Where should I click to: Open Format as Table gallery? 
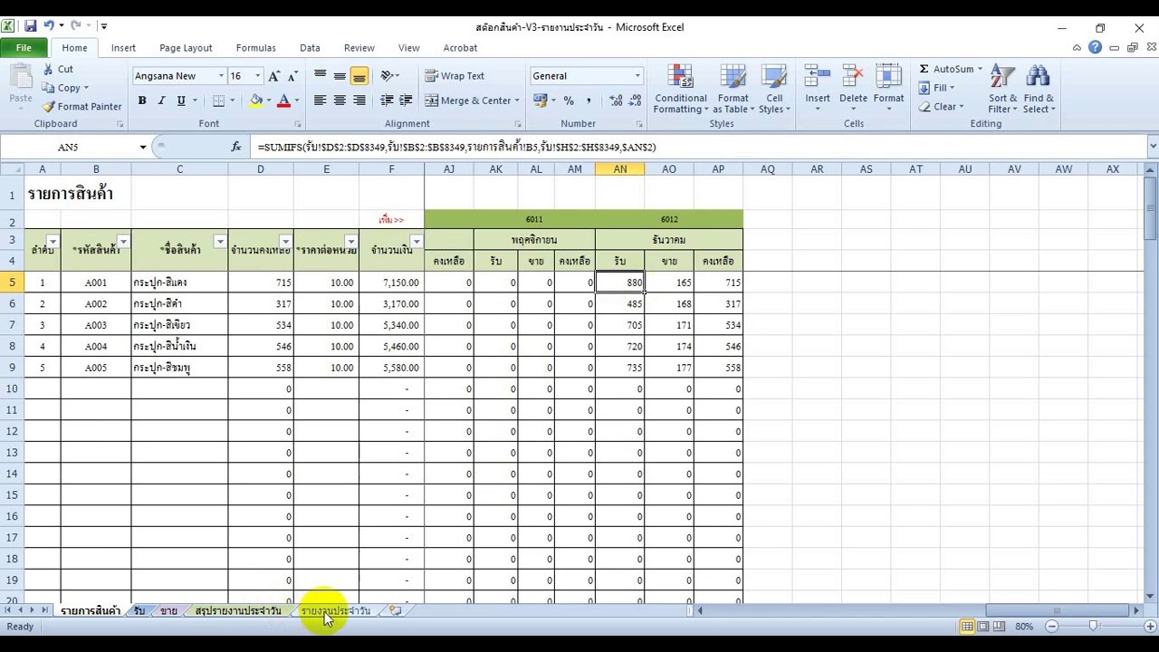(733, 89)
